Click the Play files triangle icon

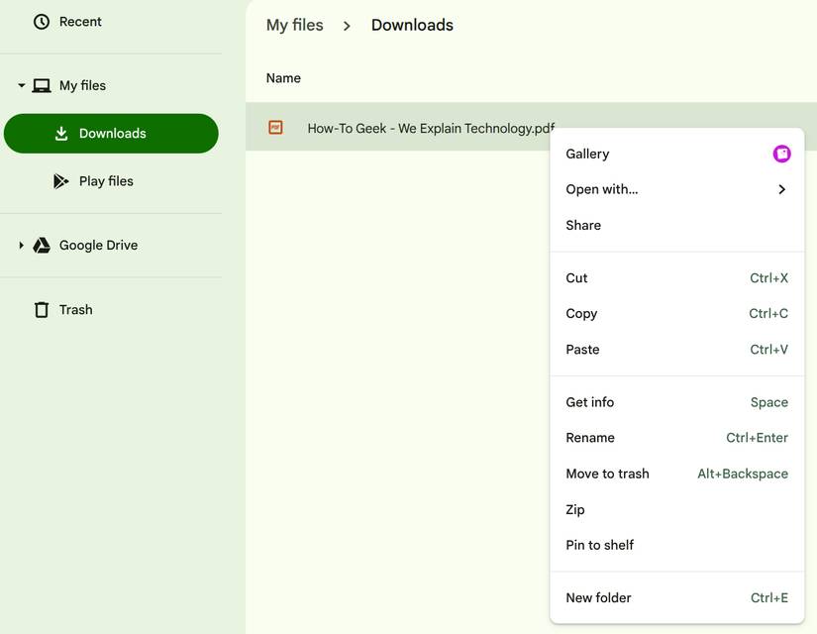tap(61, 181)
